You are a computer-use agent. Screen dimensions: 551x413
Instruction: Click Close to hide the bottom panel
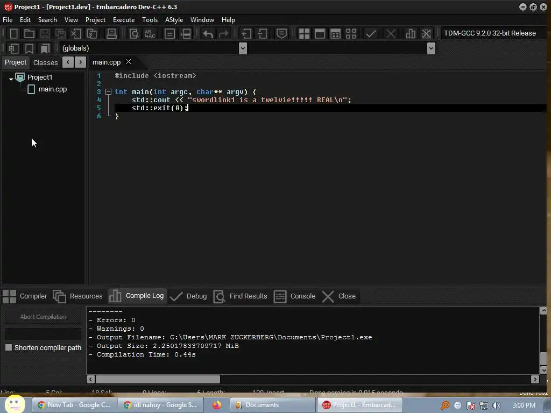click(x=339, y=296)
